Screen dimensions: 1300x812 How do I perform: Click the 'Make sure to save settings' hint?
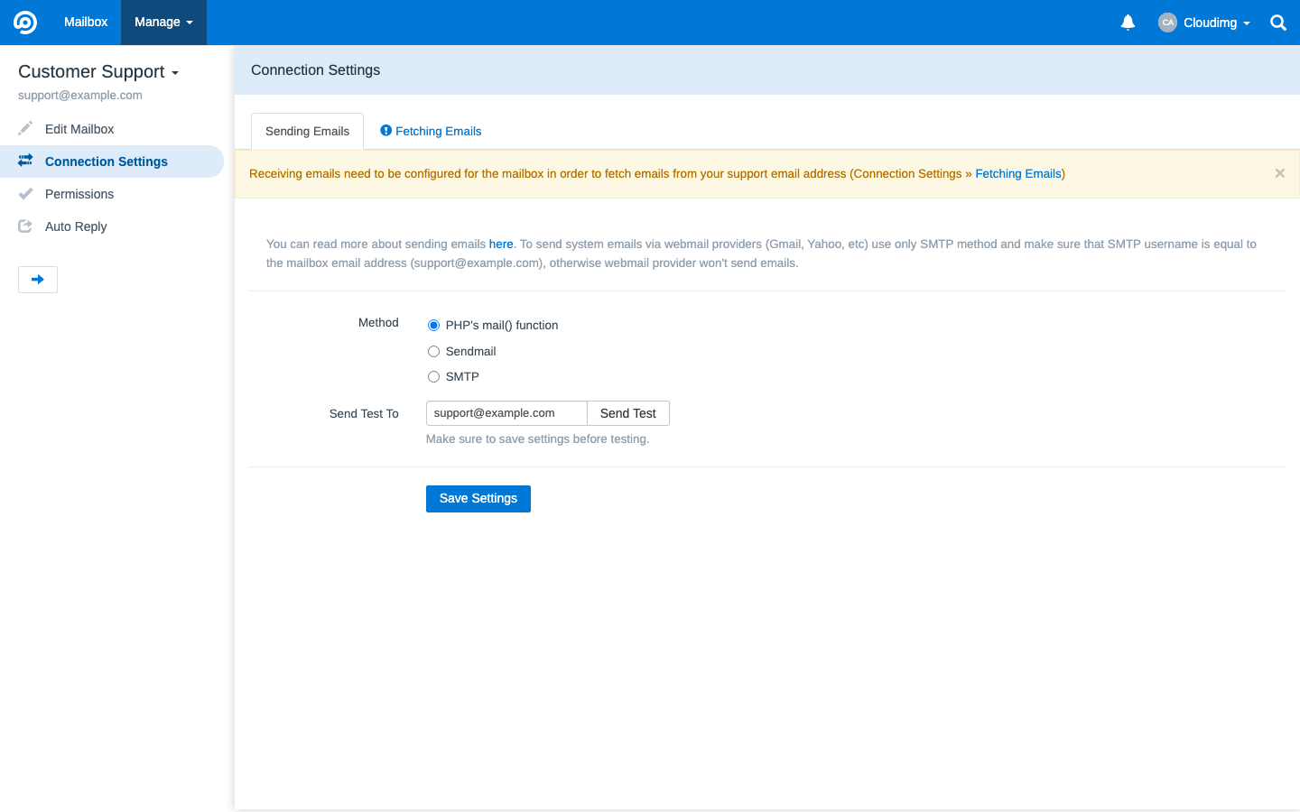(x=537, y=438)
